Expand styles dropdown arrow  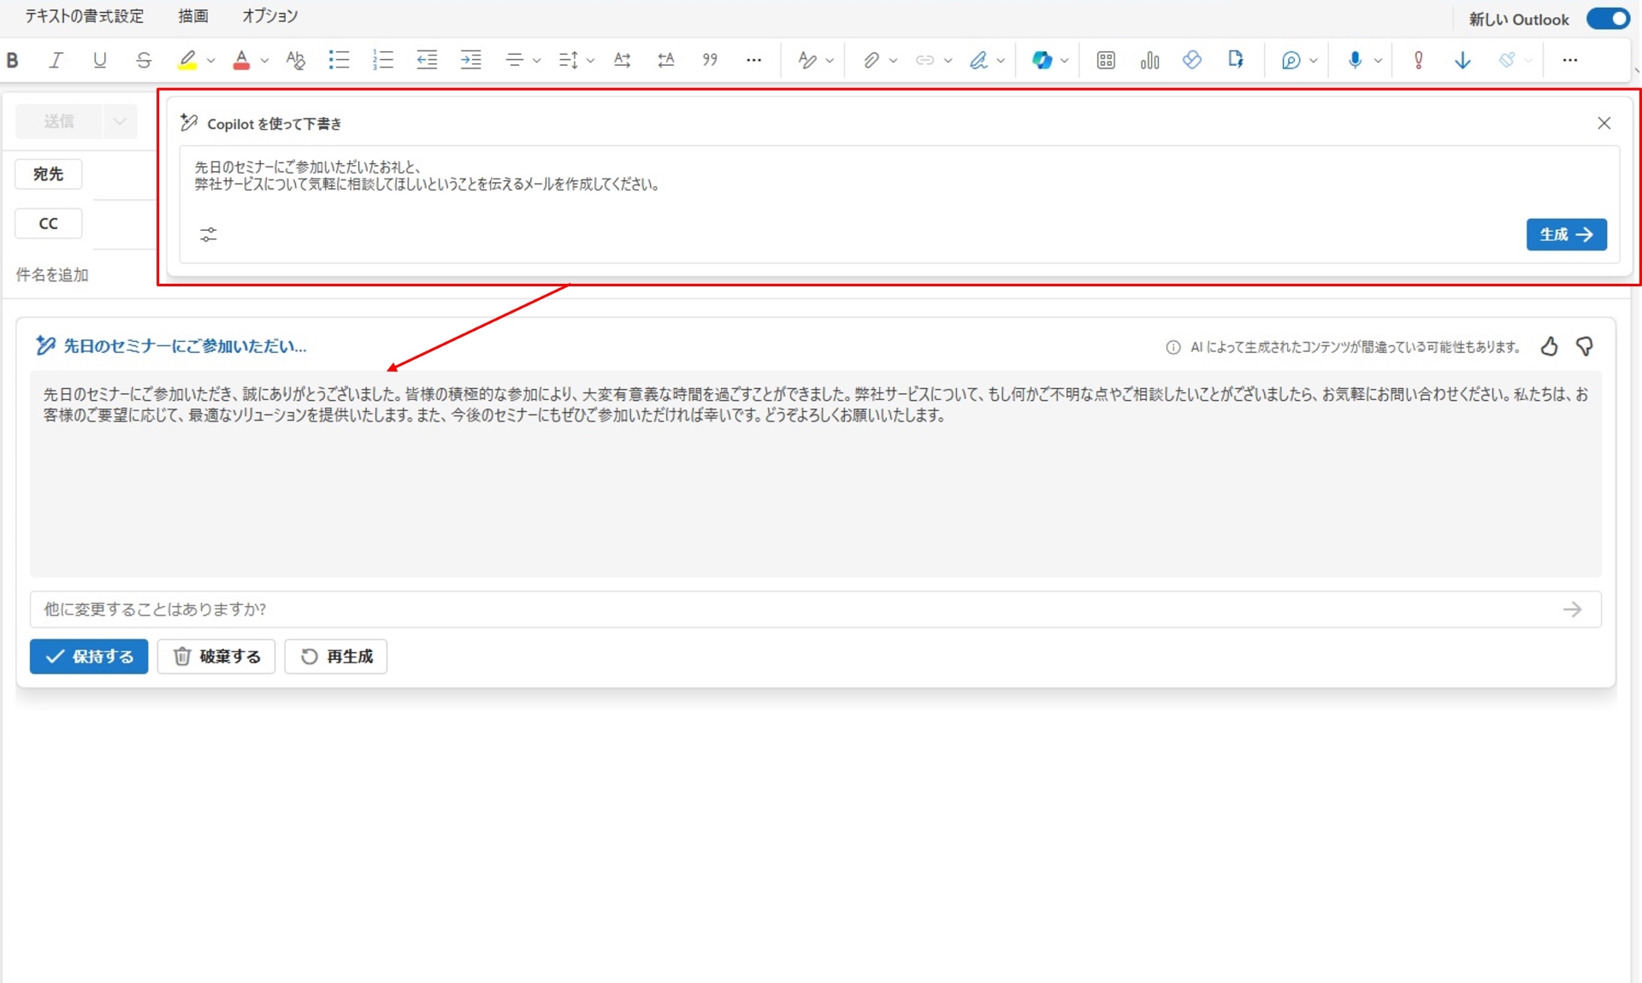click(x=830, y=61)
